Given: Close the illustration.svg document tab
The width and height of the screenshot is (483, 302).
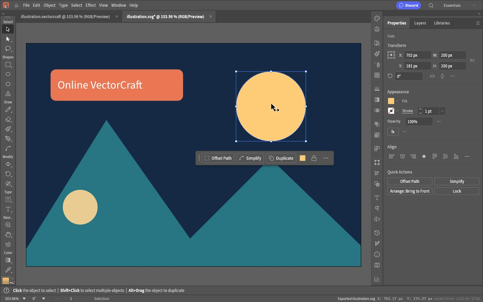Looking at the screenshot, I should click(211, 16).
